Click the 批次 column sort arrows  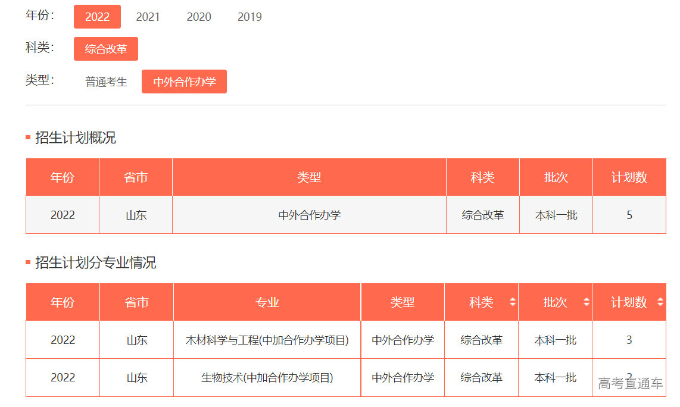pyautogui.click(x=587, y=302)
